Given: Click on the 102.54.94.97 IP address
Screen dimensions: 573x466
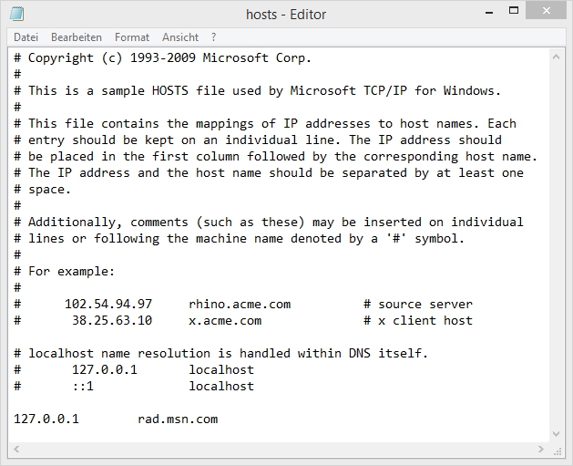Looking at the screenshot, I should coord(108,305).
